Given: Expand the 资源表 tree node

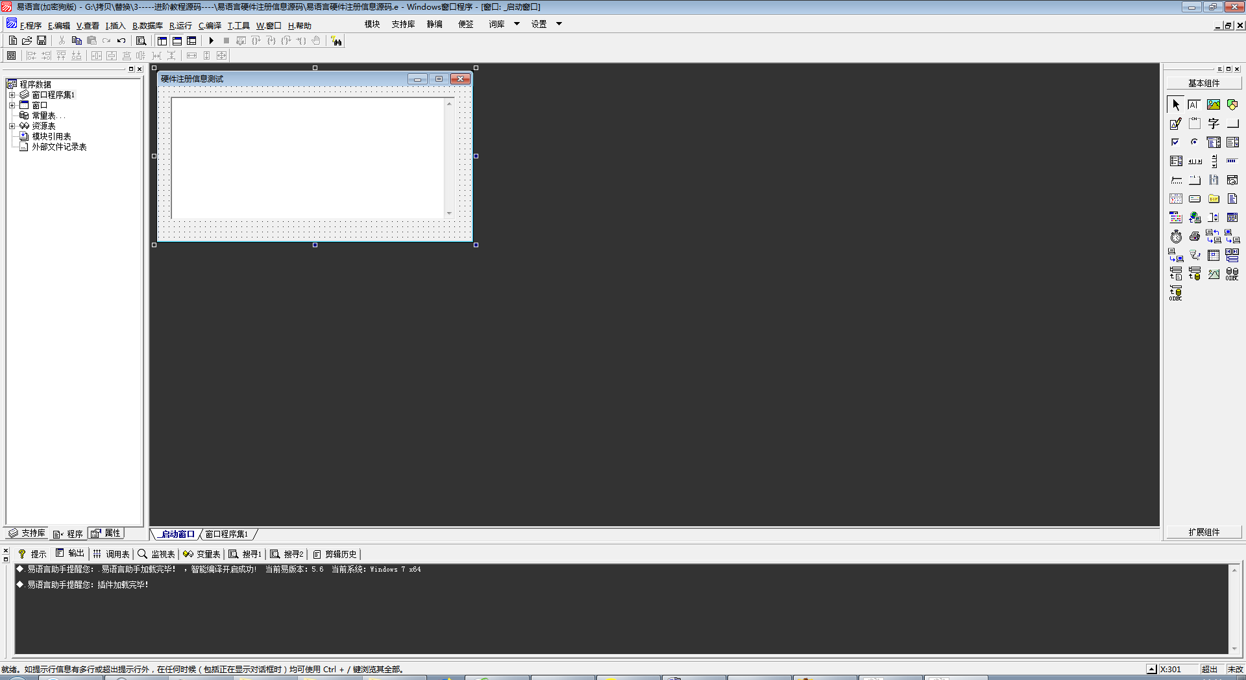Looking at the screenshot, I should (12, 126).
